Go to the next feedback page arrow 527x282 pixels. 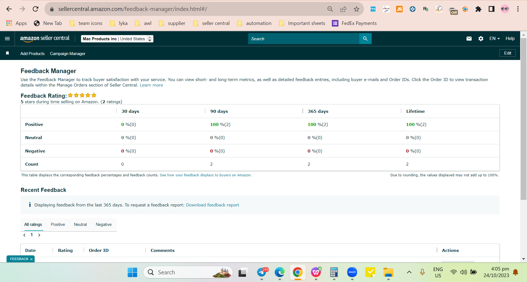pos(39,235)
